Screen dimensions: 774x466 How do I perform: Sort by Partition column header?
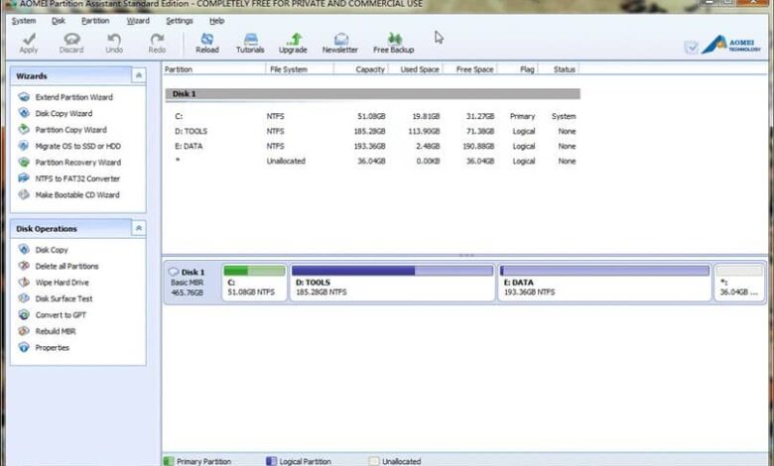click(x=213, y=69)
